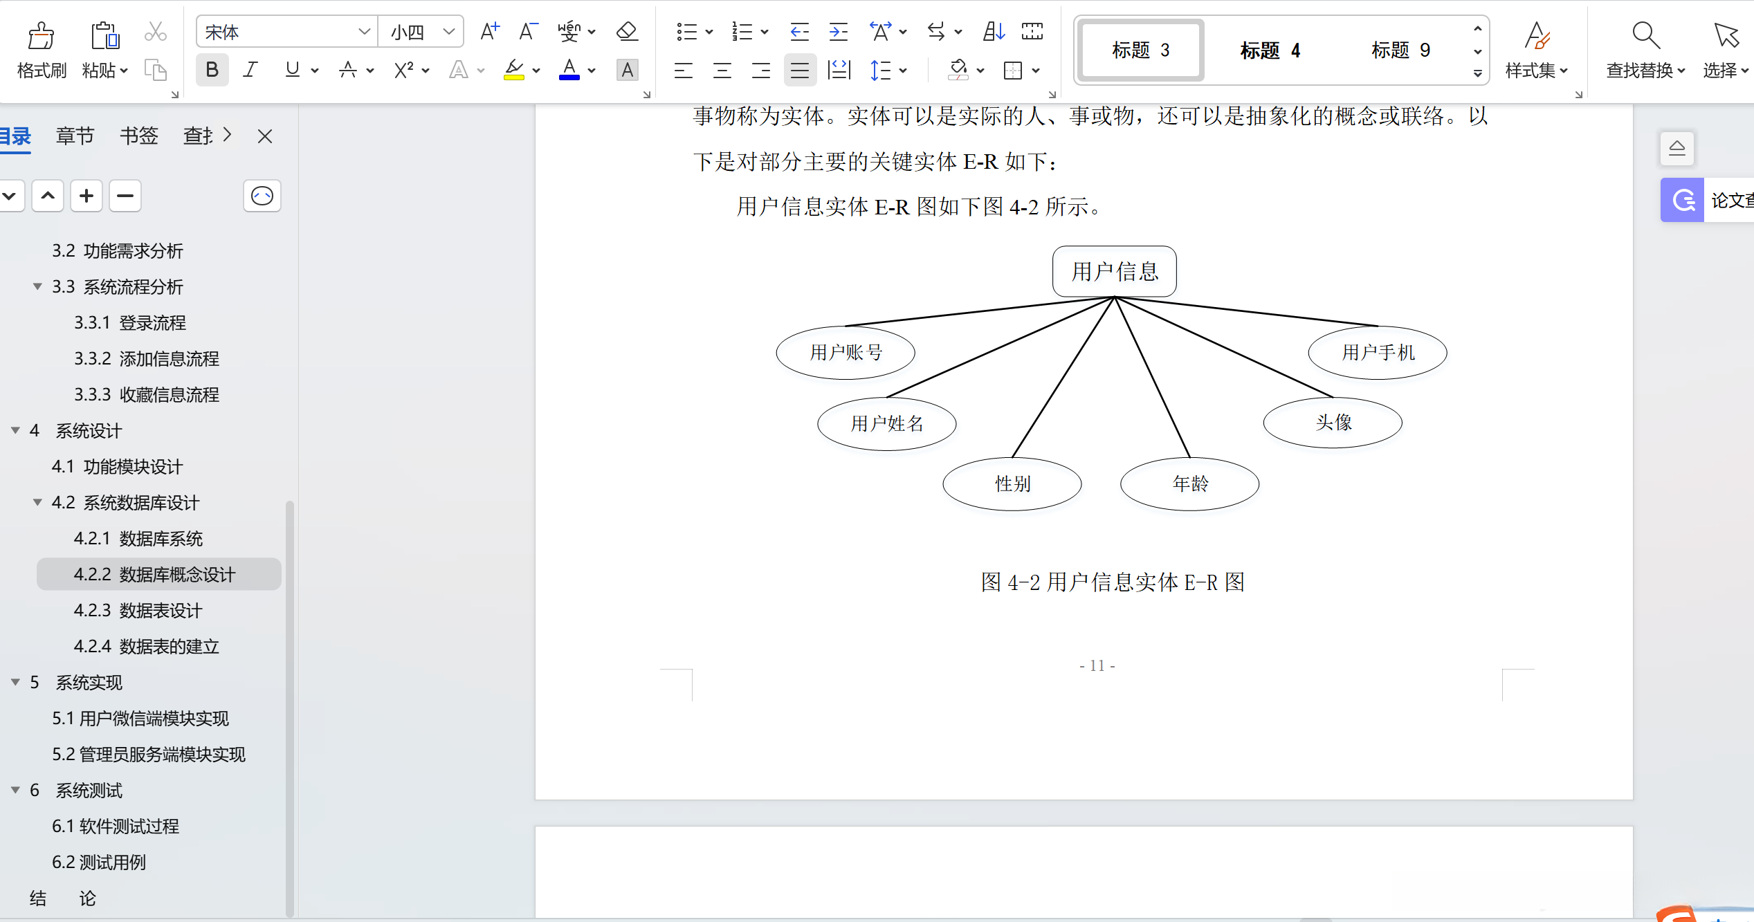Apply superscript formatting
This screenshot has width=1754, height=922.
(404, 70)
